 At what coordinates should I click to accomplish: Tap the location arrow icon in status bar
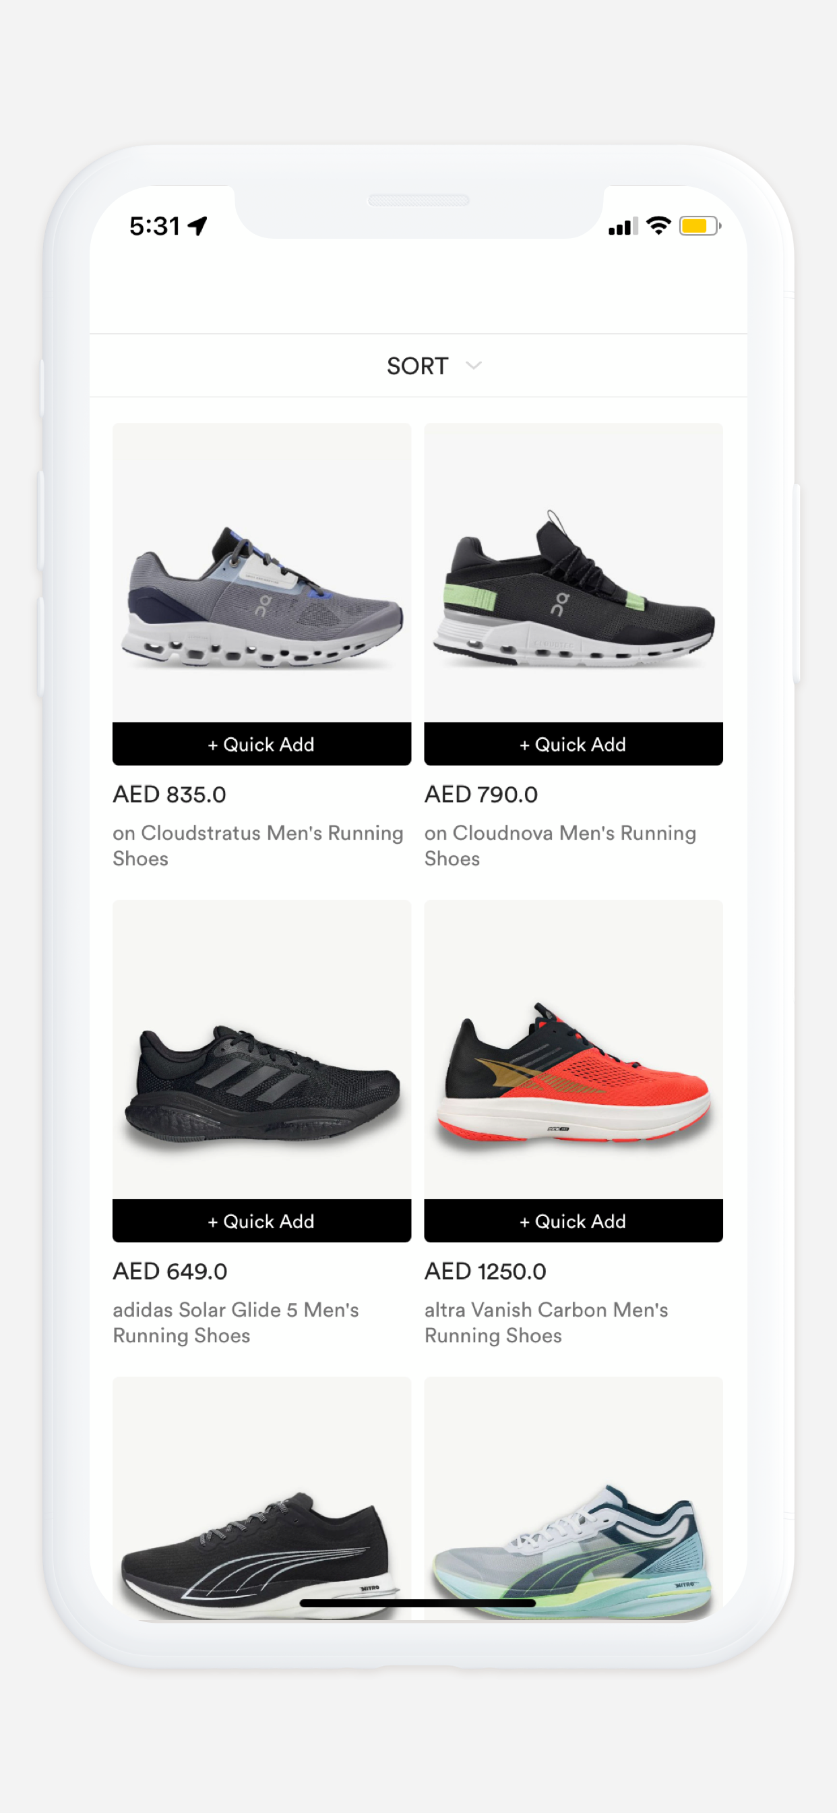click(197, 226)
